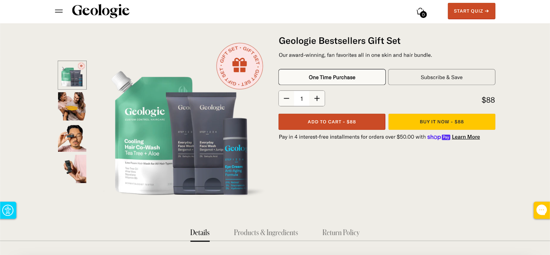Open the hamburger navigation menu
Image resolution: width=550 pixels, height=255 pixels.
tap(59, 11)
